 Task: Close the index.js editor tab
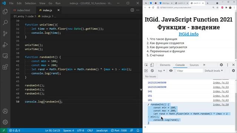[59, 10]
